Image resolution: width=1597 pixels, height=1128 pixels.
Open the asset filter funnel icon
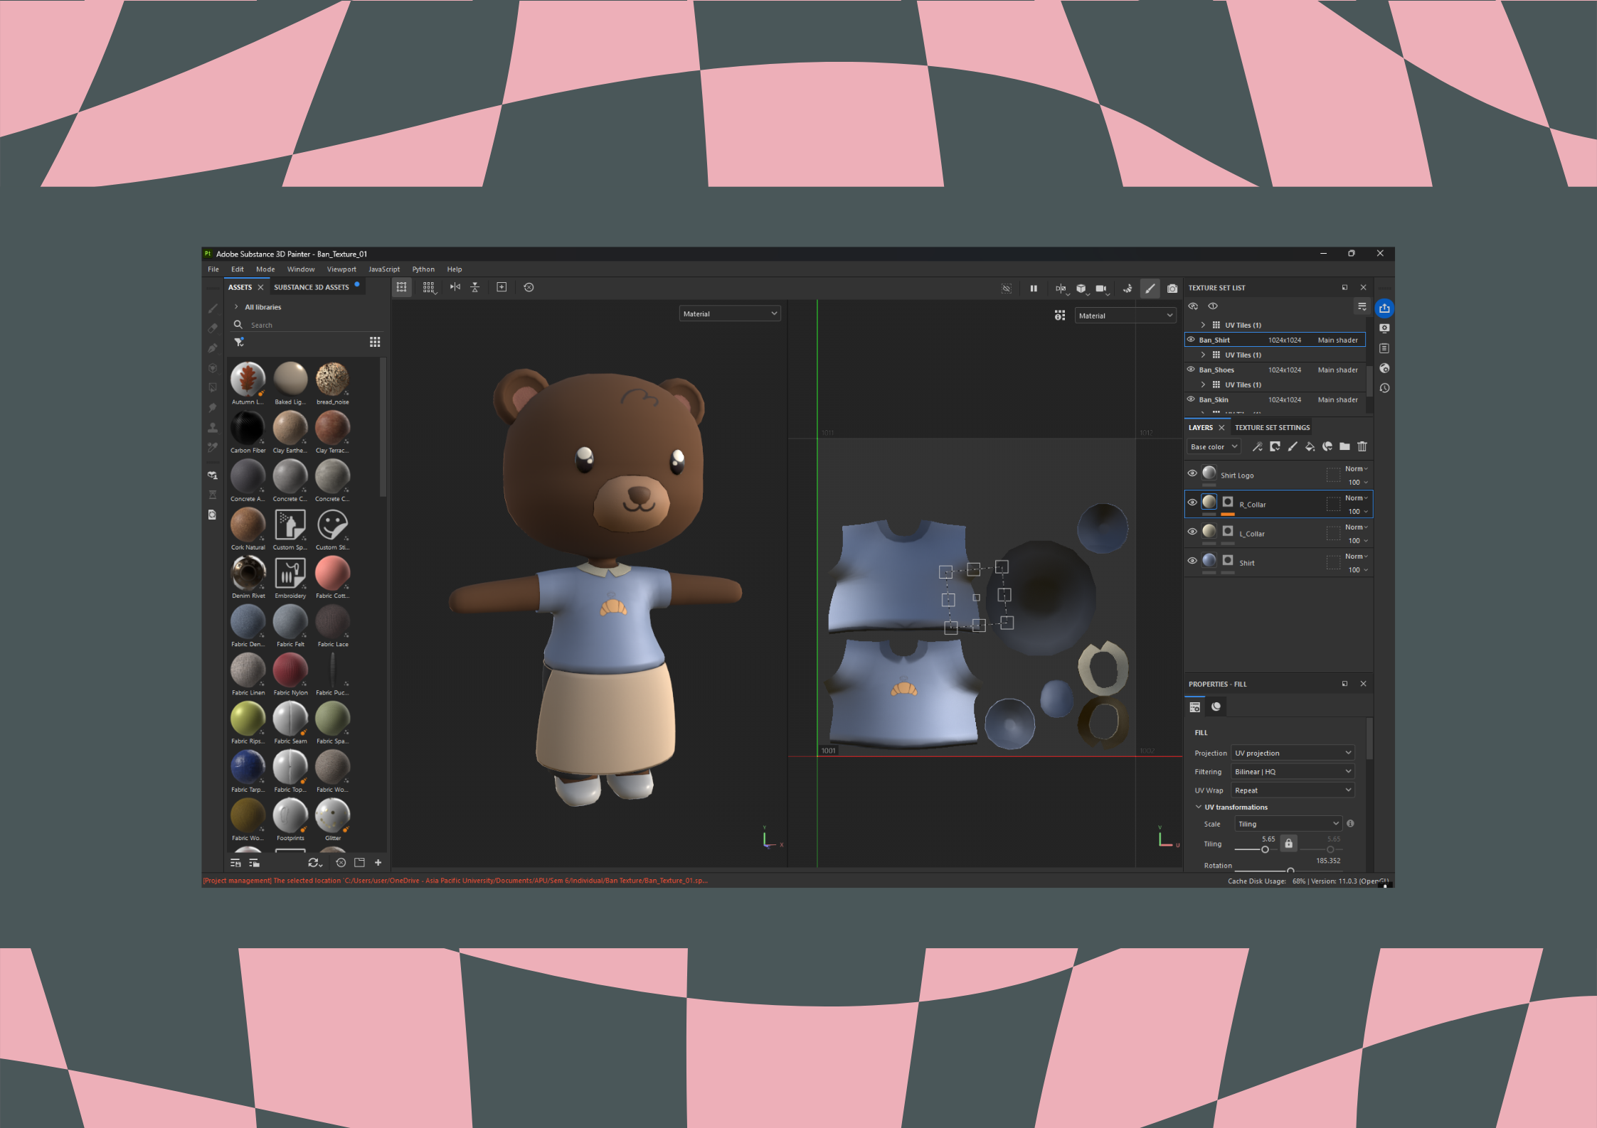(x=239, y=342)
